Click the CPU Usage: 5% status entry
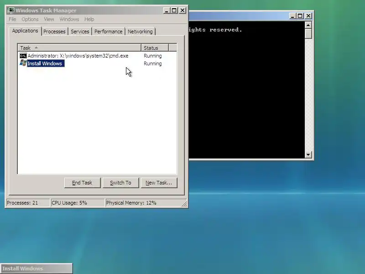 [77, 203]
